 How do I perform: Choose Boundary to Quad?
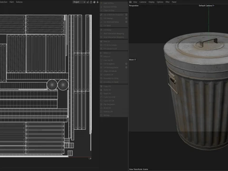coord(114,82)
